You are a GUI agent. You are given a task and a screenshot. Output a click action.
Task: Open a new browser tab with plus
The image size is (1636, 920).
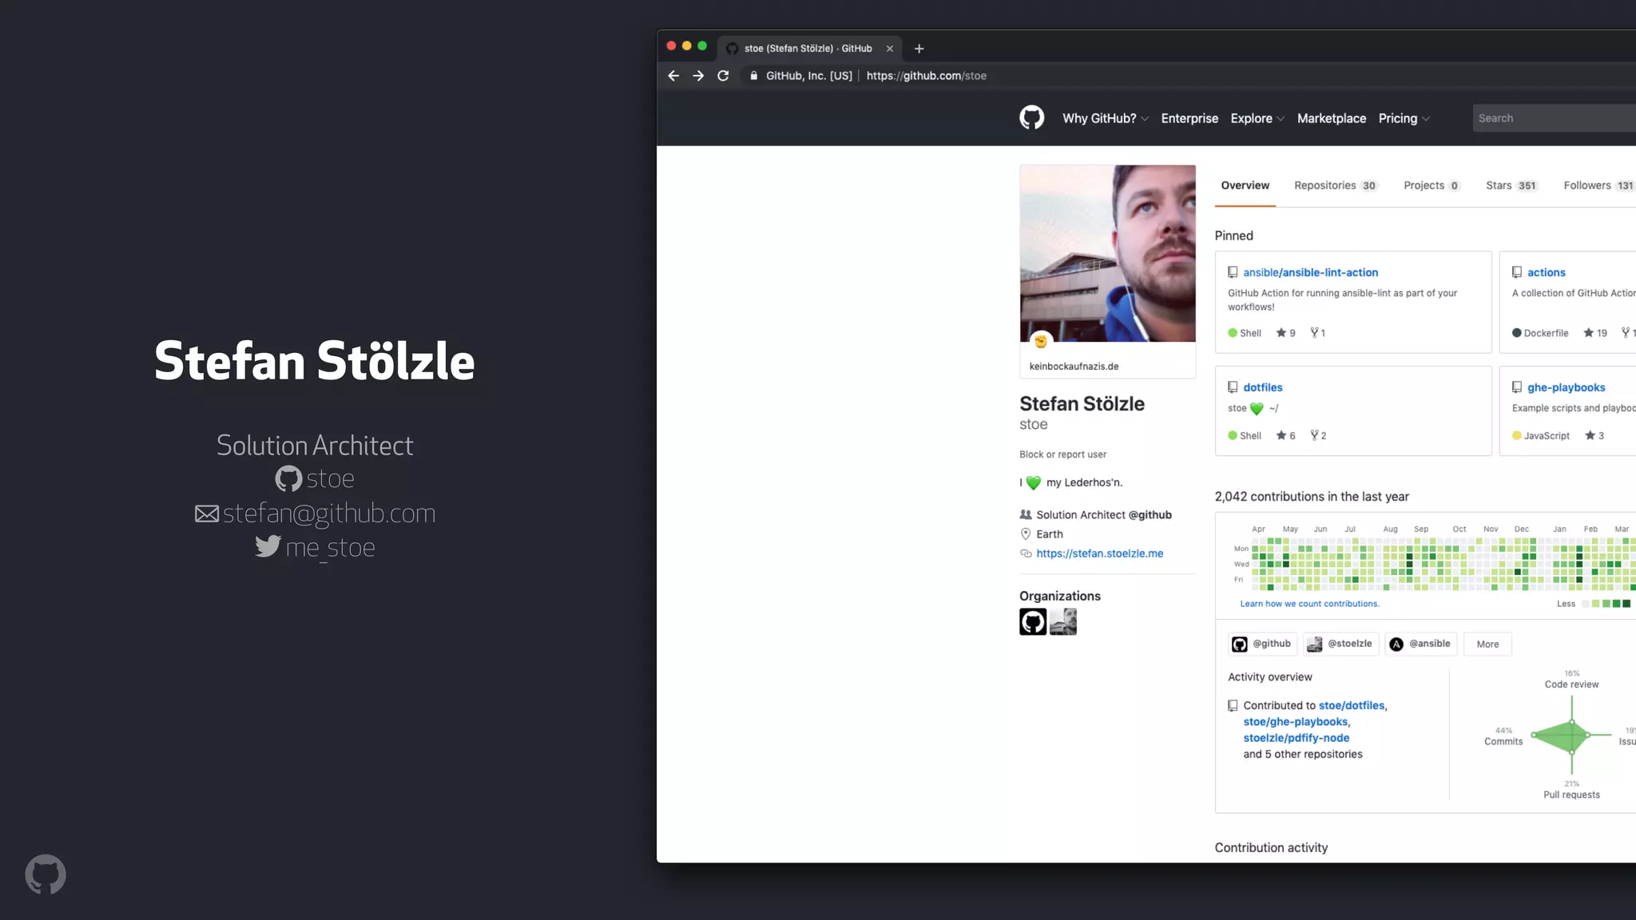pos(919,49)
